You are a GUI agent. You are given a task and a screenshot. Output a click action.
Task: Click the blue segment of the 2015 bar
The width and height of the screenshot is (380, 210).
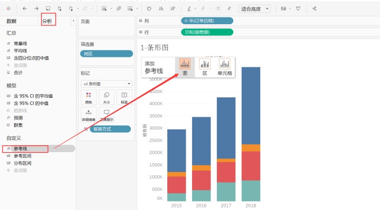click(177, 151)
